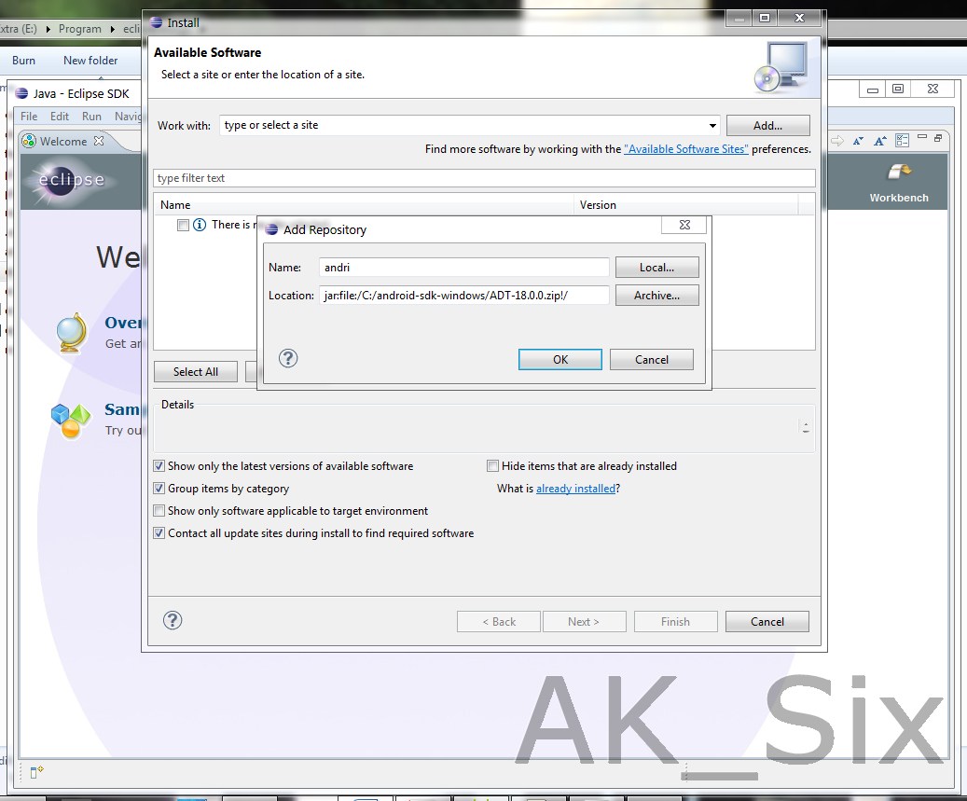Click the repository Name field
The width and height of the screenshot is (967, 801).
[x=463, y=268]
